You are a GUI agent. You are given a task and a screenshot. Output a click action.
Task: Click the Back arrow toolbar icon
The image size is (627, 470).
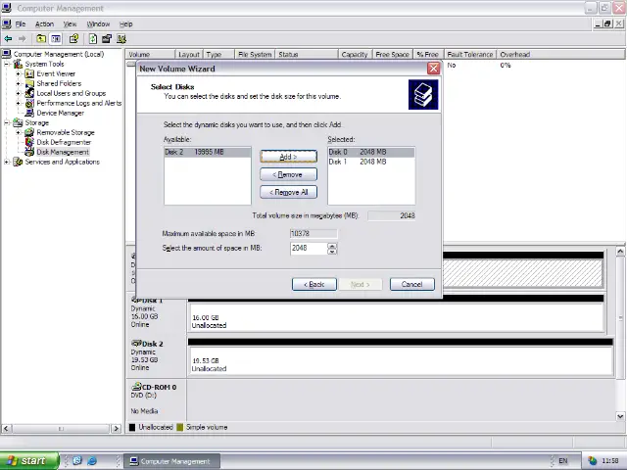tap(9, 39)
